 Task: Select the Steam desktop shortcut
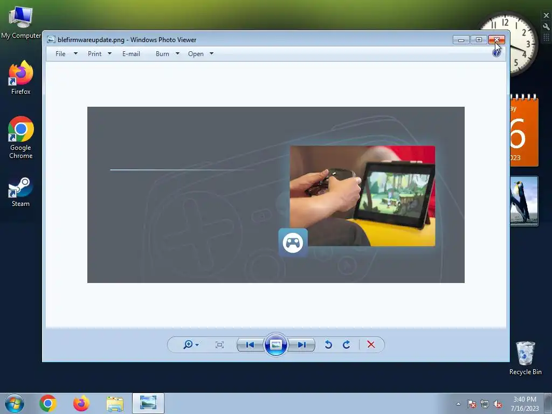pyautogui.click(x=21, y=192)
